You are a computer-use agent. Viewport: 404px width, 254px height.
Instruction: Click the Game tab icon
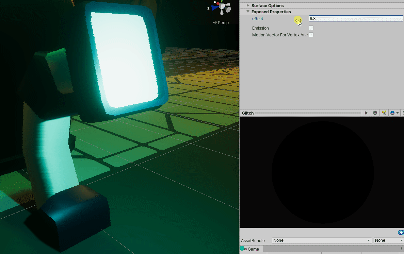click(243, 249)
